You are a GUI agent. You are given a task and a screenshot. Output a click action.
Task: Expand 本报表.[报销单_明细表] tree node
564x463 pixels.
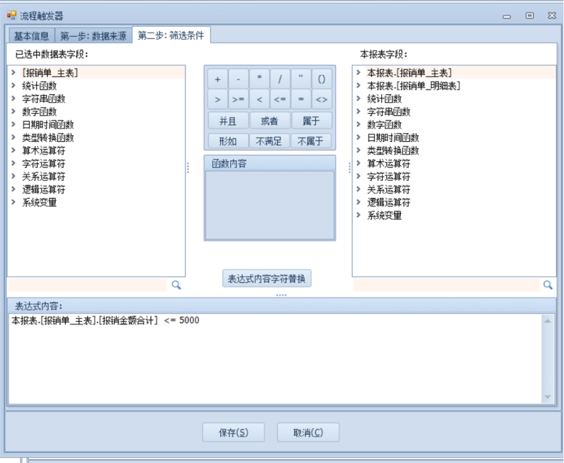tap(358, 86)
